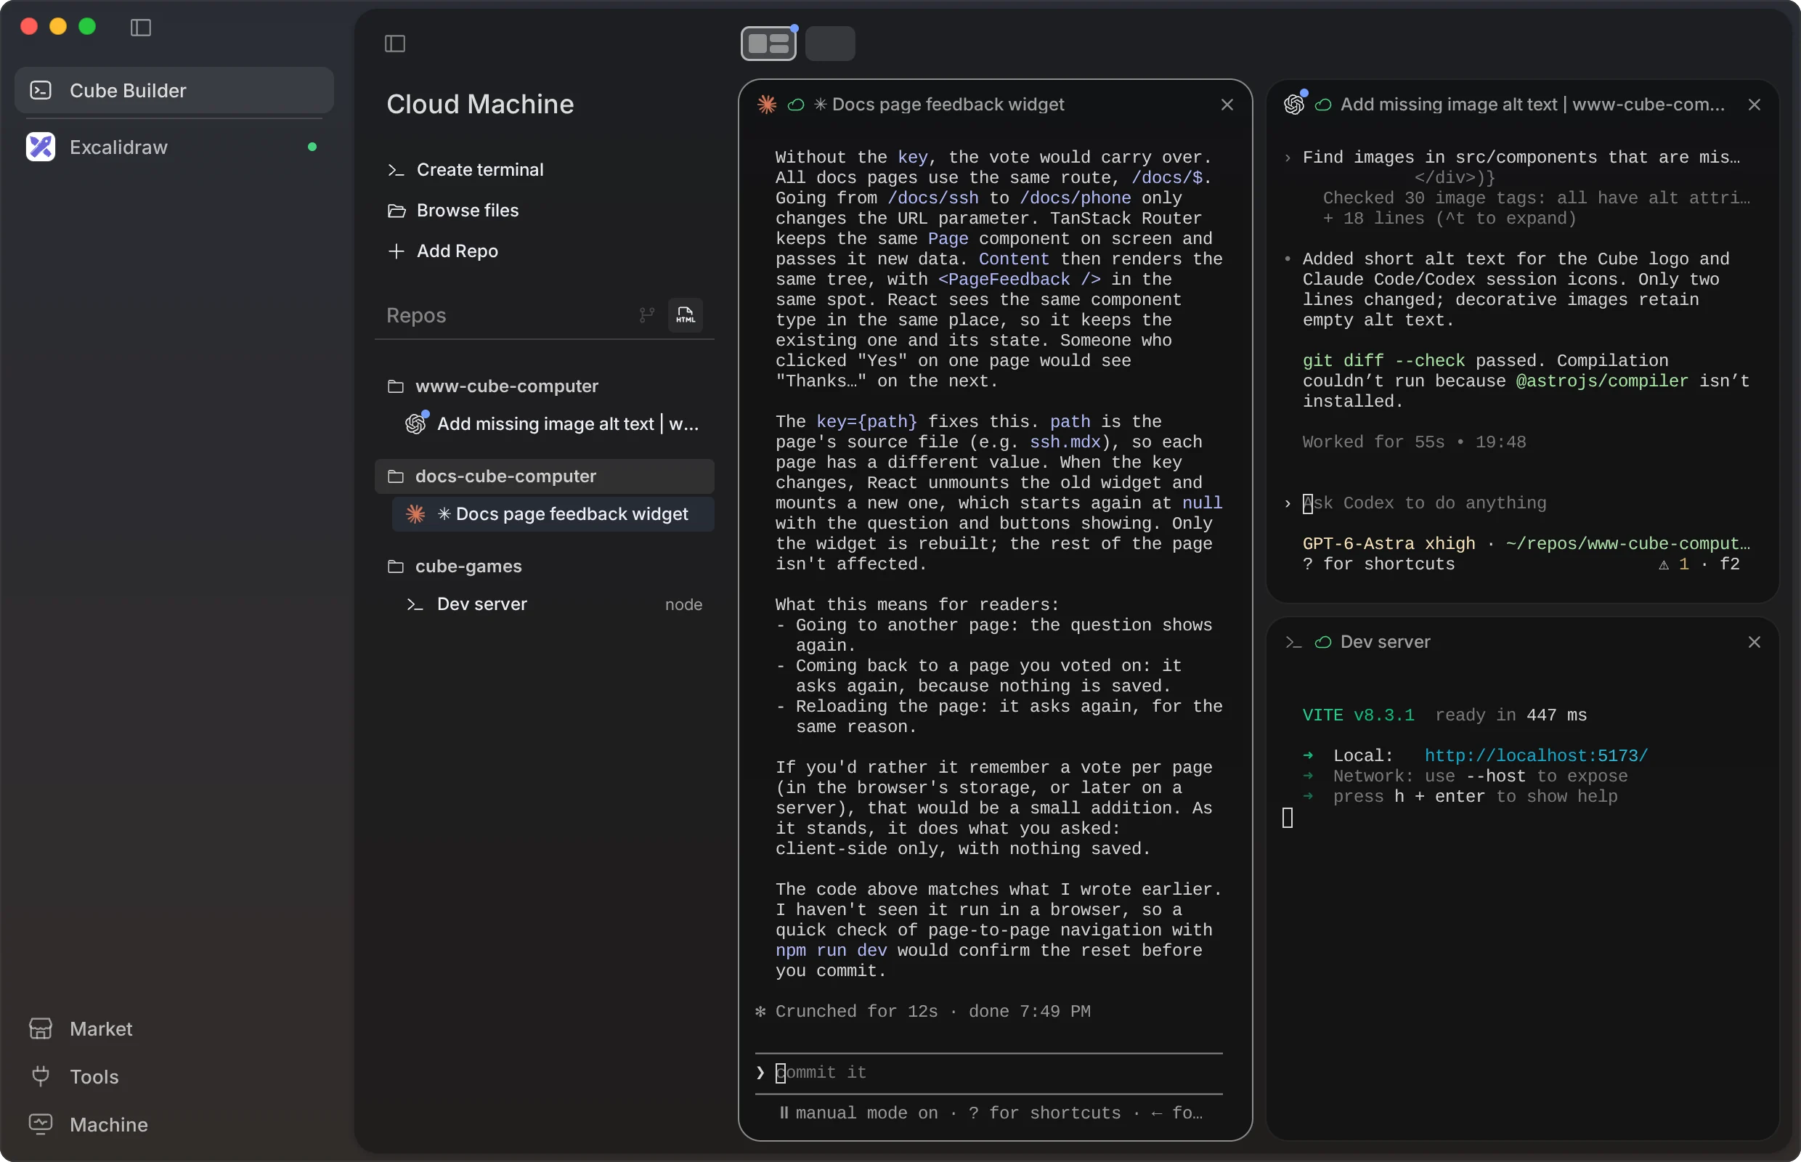
Task: Click the Excalidraw app logo icon
Action: 41,147
